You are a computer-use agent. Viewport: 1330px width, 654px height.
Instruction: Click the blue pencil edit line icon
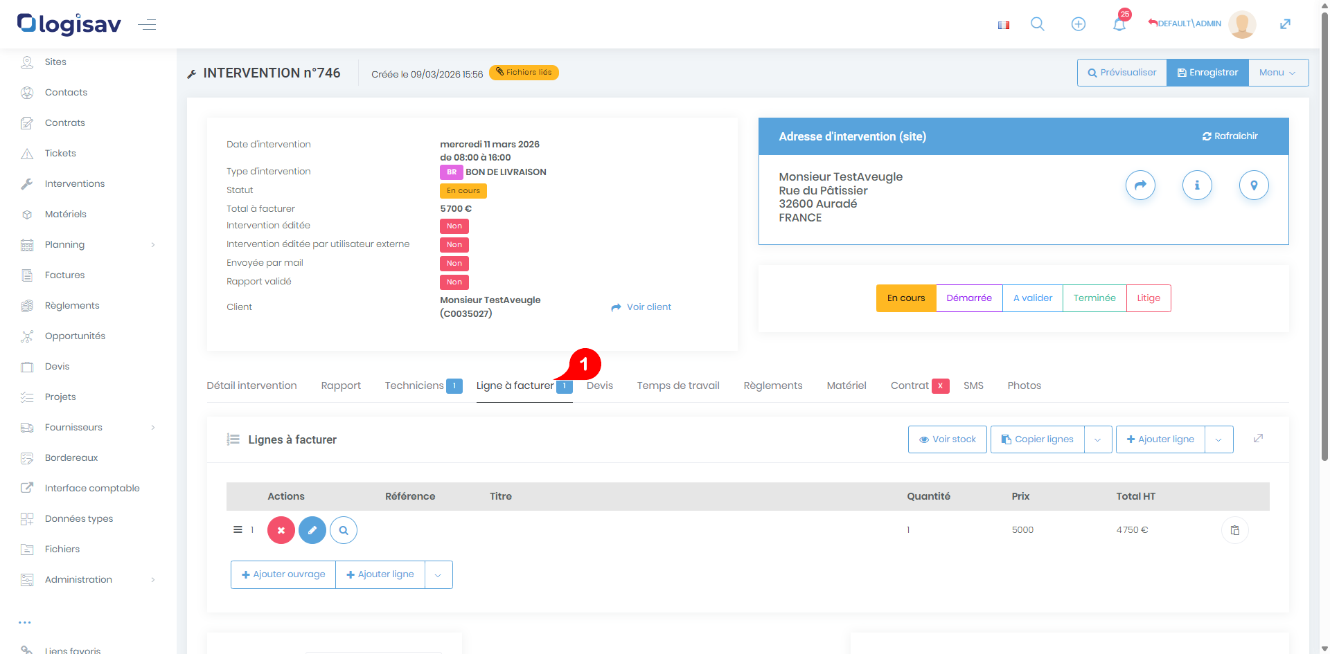[312, 530]
